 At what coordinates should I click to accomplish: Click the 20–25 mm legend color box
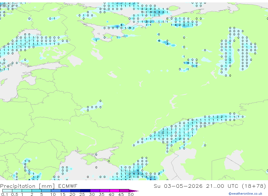76,191
